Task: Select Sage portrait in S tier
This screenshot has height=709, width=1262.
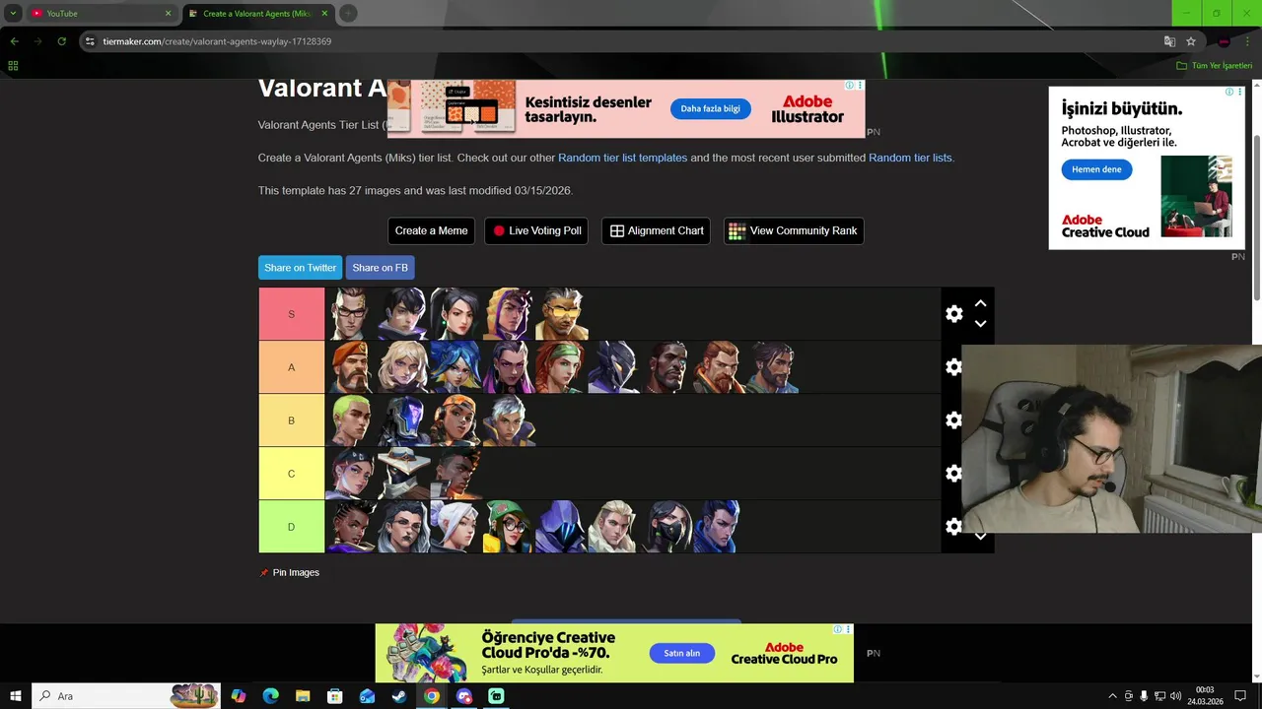Action: 458,314
